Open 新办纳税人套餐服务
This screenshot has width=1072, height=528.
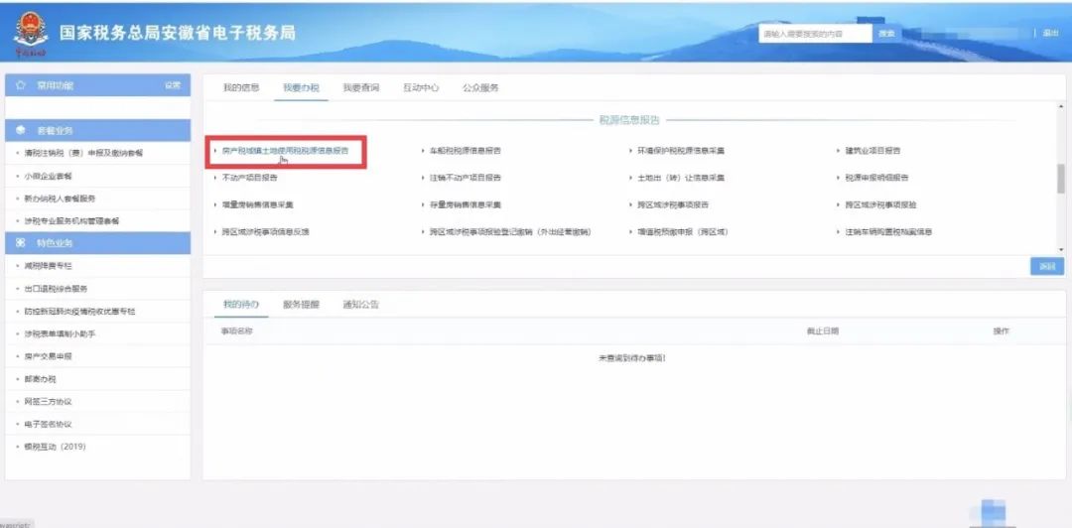pos(60,199)
